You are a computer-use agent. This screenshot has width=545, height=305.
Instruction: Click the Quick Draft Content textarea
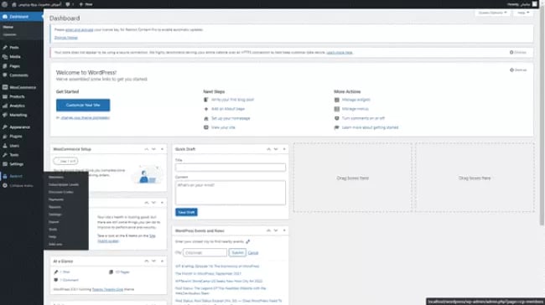[231, 193]
